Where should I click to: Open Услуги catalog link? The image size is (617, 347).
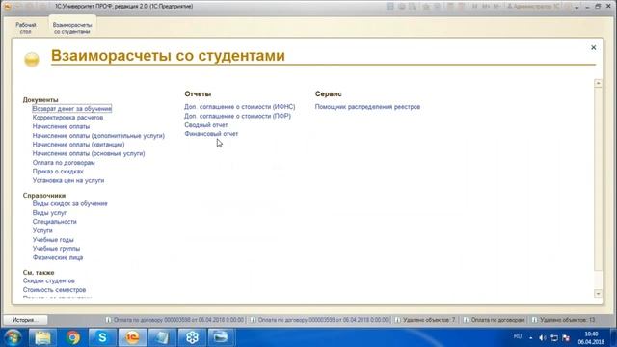point(42,230)
